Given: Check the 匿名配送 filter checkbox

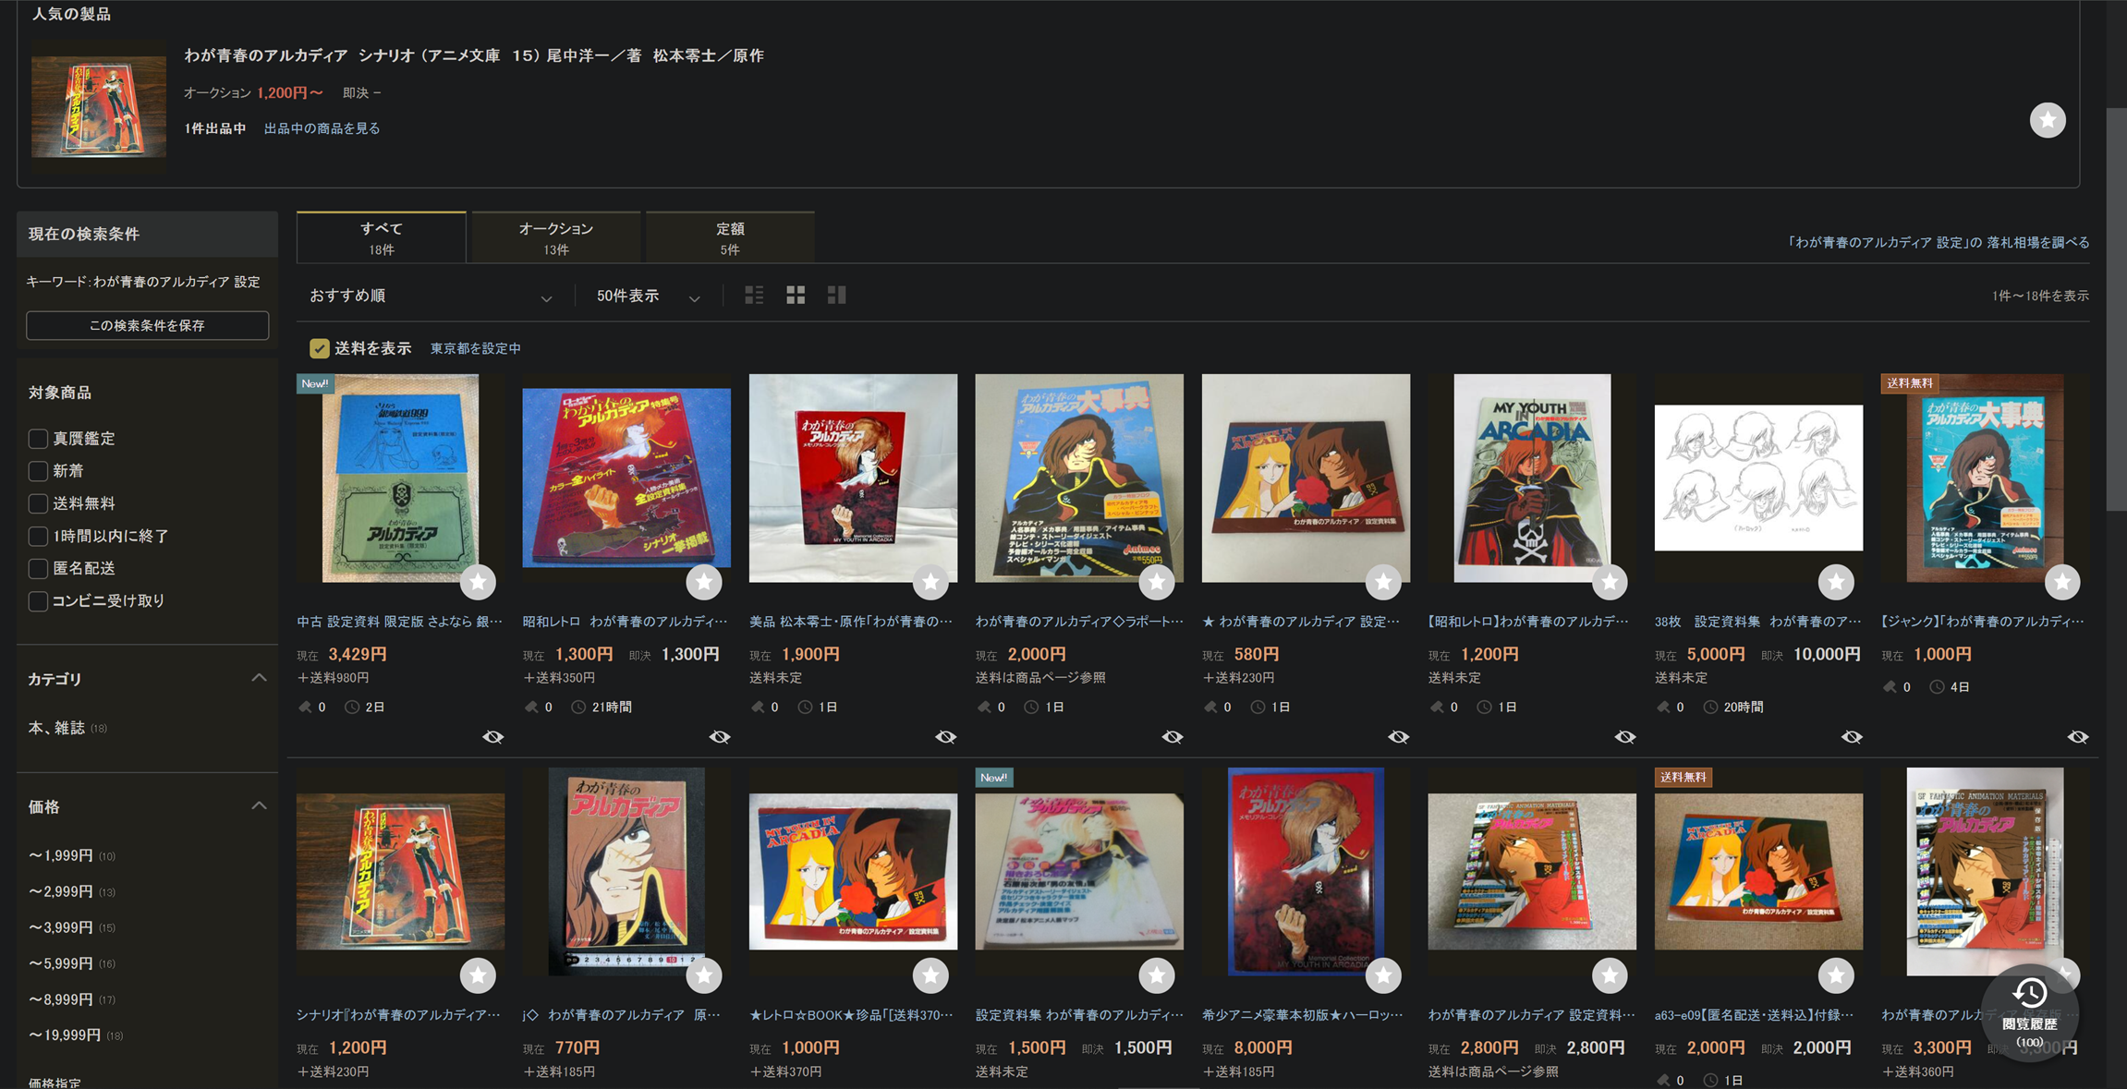Looking at the screenshot, I should (38, 568).
